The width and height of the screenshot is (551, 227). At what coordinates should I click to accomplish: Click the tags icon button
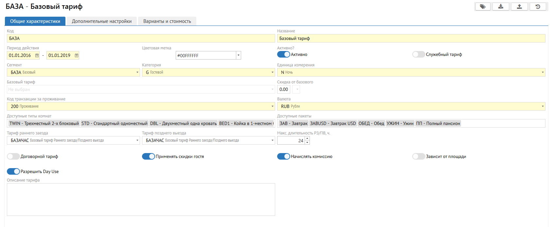[x=482, y=7]
